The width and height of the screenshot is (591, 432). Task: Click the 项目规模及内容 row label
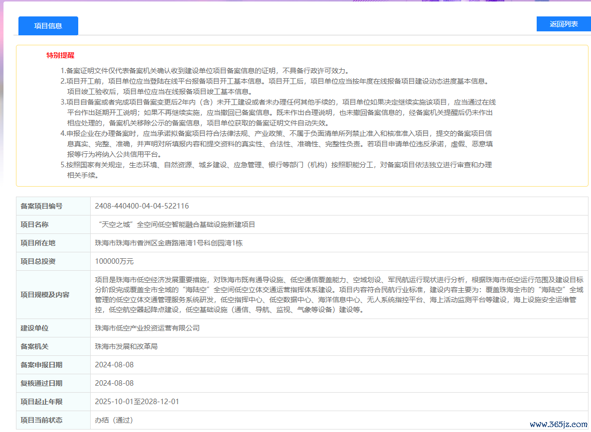[45, 295]
